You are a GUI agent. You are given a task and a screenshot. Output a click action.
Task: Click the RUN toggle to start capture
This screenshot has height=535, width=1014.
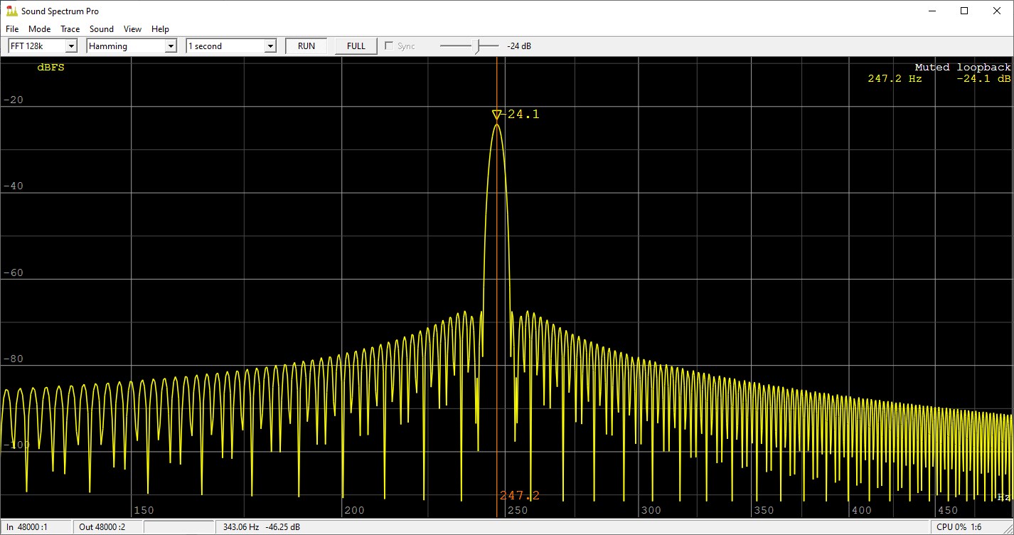(x=306, y=45)
